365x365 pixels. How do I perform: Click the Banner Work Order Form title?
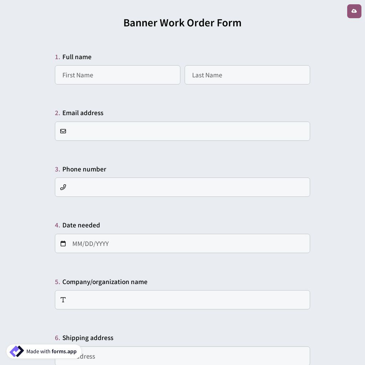pyautogui.click(x=182, y=22)
